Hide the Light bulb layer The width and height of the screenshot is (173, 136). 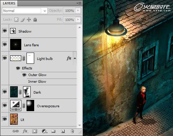tap(5, 58)
